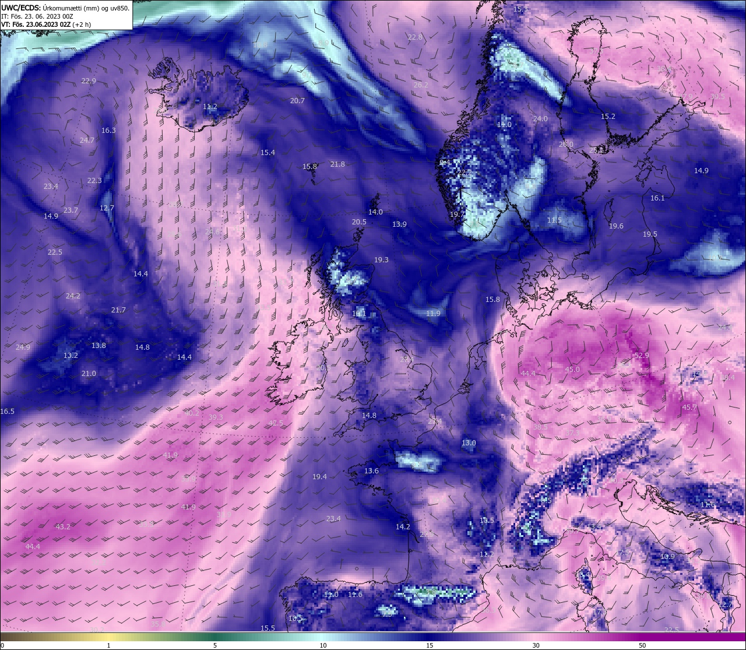
Task: Click the 21.8 value label
Action: [x=337, y=164]
